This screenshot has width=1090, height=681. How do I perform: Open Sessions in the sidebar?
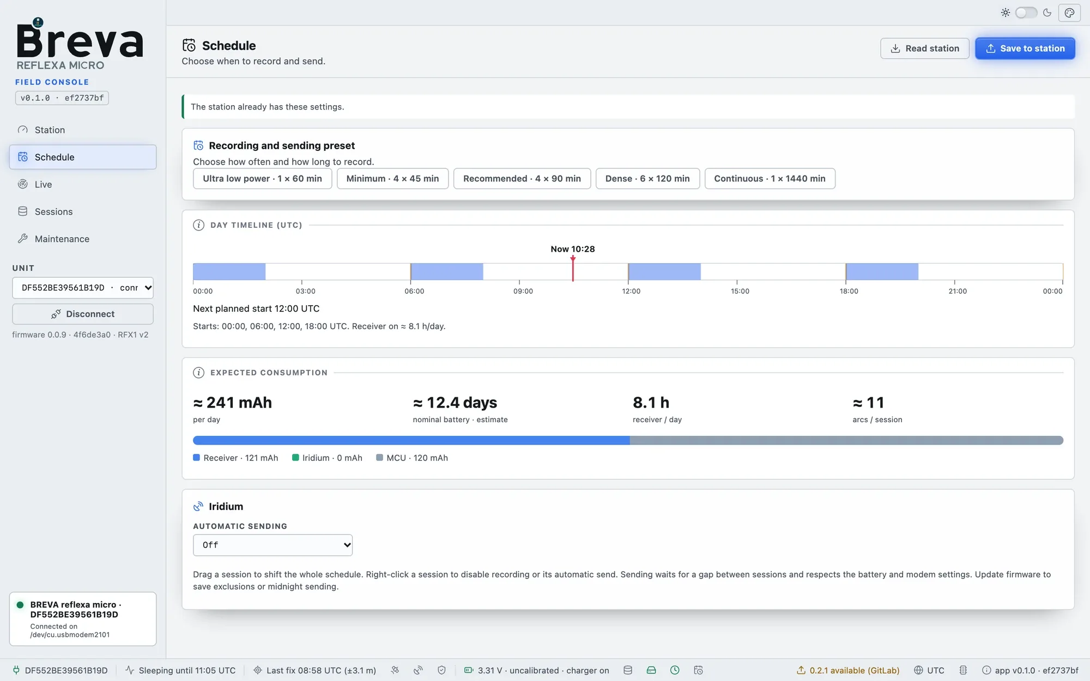click(83, 211)
